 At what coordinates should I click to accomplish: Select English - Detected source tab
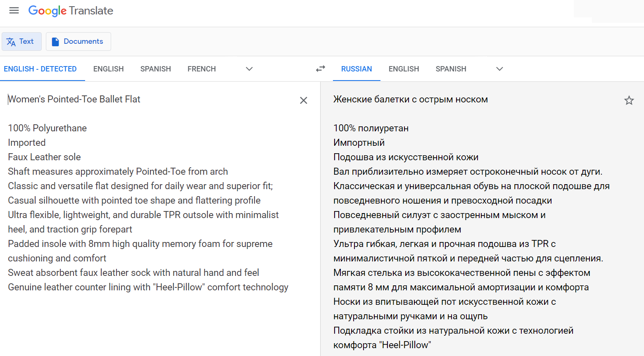[x=40, y=69]
